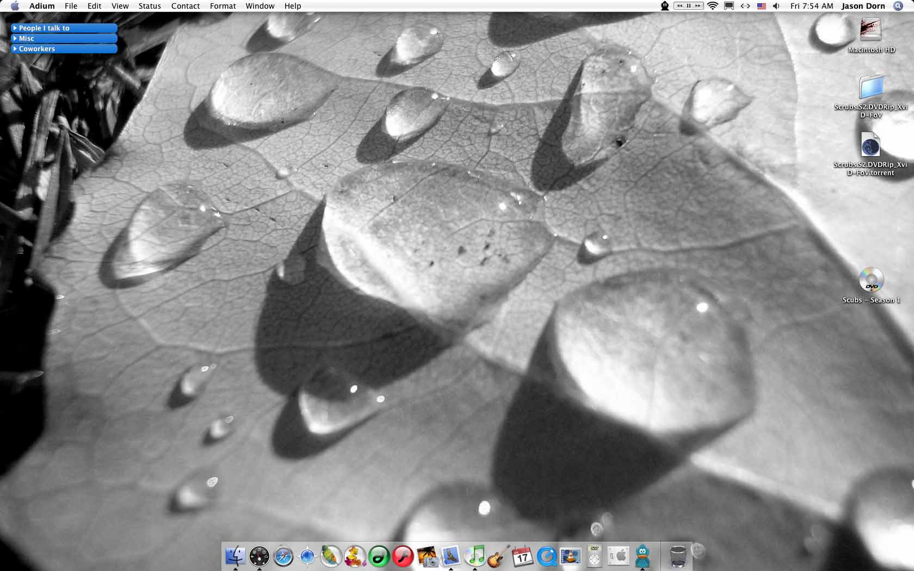Viewport: 914px width, 571px height.
Task: Open iCal from the Dock
Action: tap(522, 556)
